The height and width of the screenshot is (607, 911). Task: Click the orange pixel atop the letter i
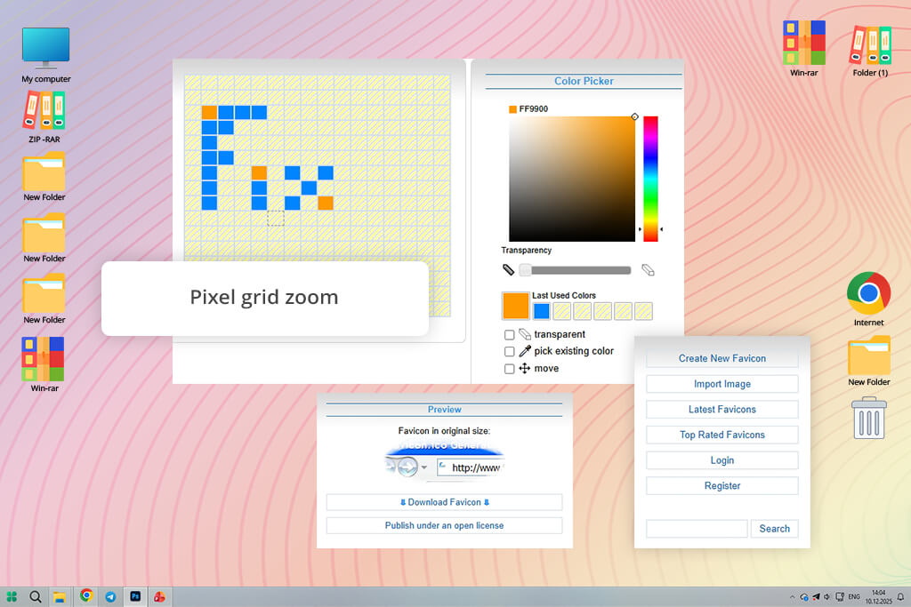point(259,172)
